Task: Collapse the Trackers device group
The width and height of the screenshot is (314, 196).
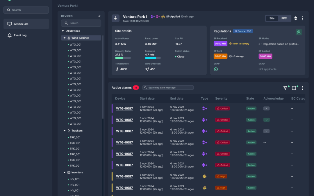Action: [65, 131]
